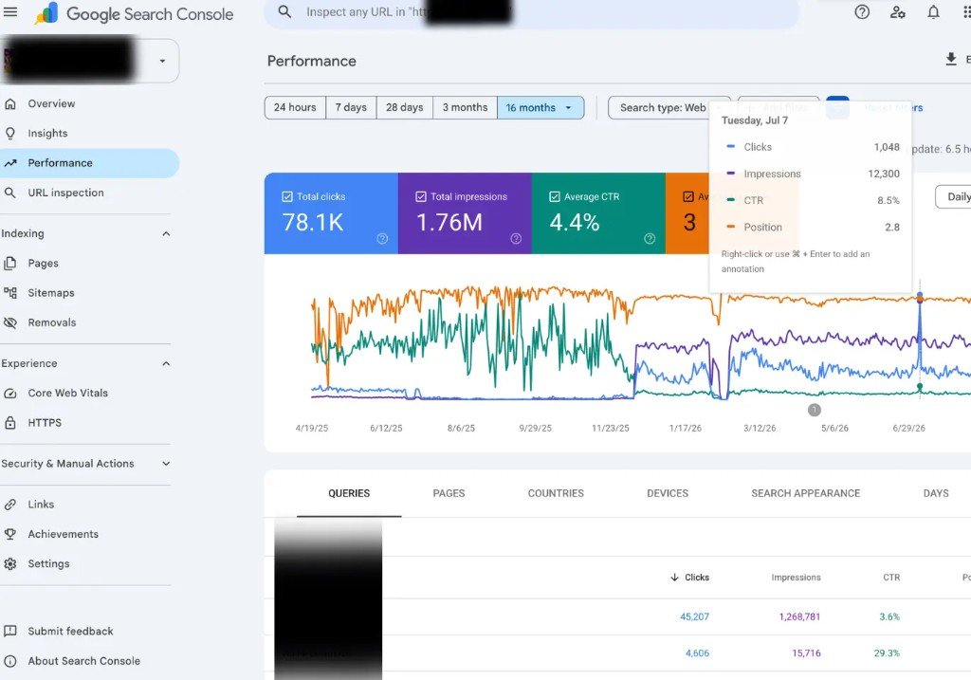971x680 pixels.
Task: Collapse the Indexing section
Action: click(x=166, y=233)
